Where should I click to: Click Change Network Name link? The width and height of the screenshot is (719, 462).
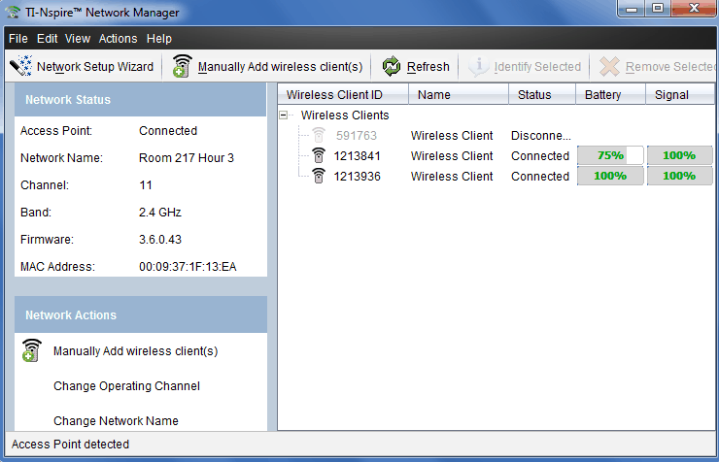[116, 421]
